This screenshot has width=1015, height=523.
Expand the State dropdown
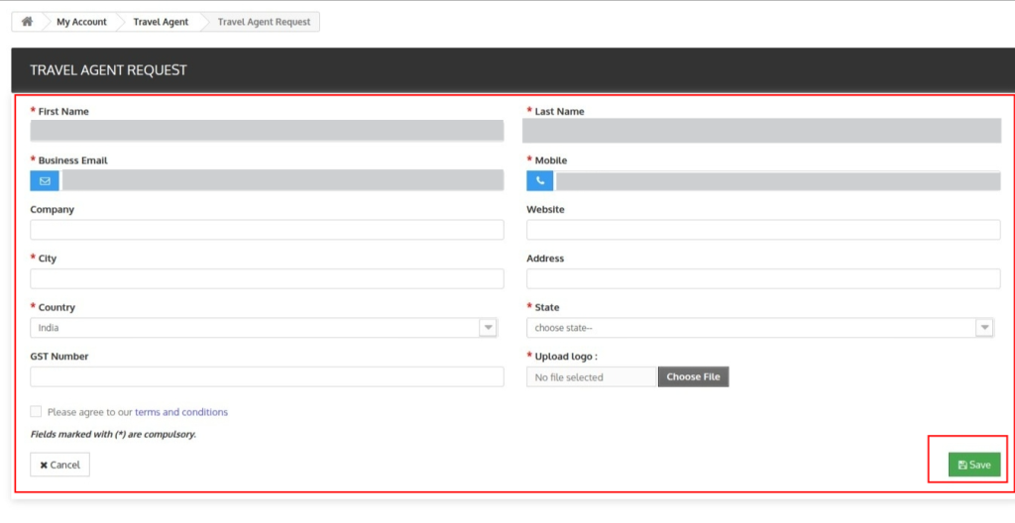(760, 328)
